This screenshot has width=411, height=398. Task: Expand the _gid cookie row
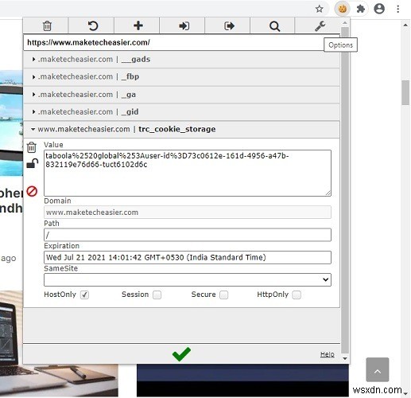(181, 112)
